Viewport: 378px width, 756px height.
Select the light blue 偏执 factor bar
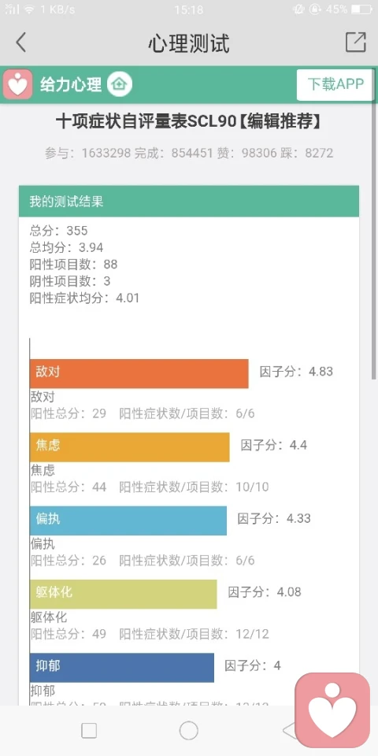pyautogui.click(x=128, y=521)
